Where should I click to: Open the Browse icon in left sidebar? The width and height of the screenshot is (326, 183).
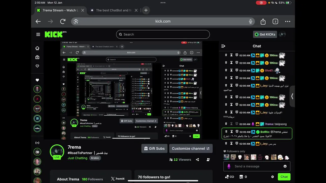(37, 57)
